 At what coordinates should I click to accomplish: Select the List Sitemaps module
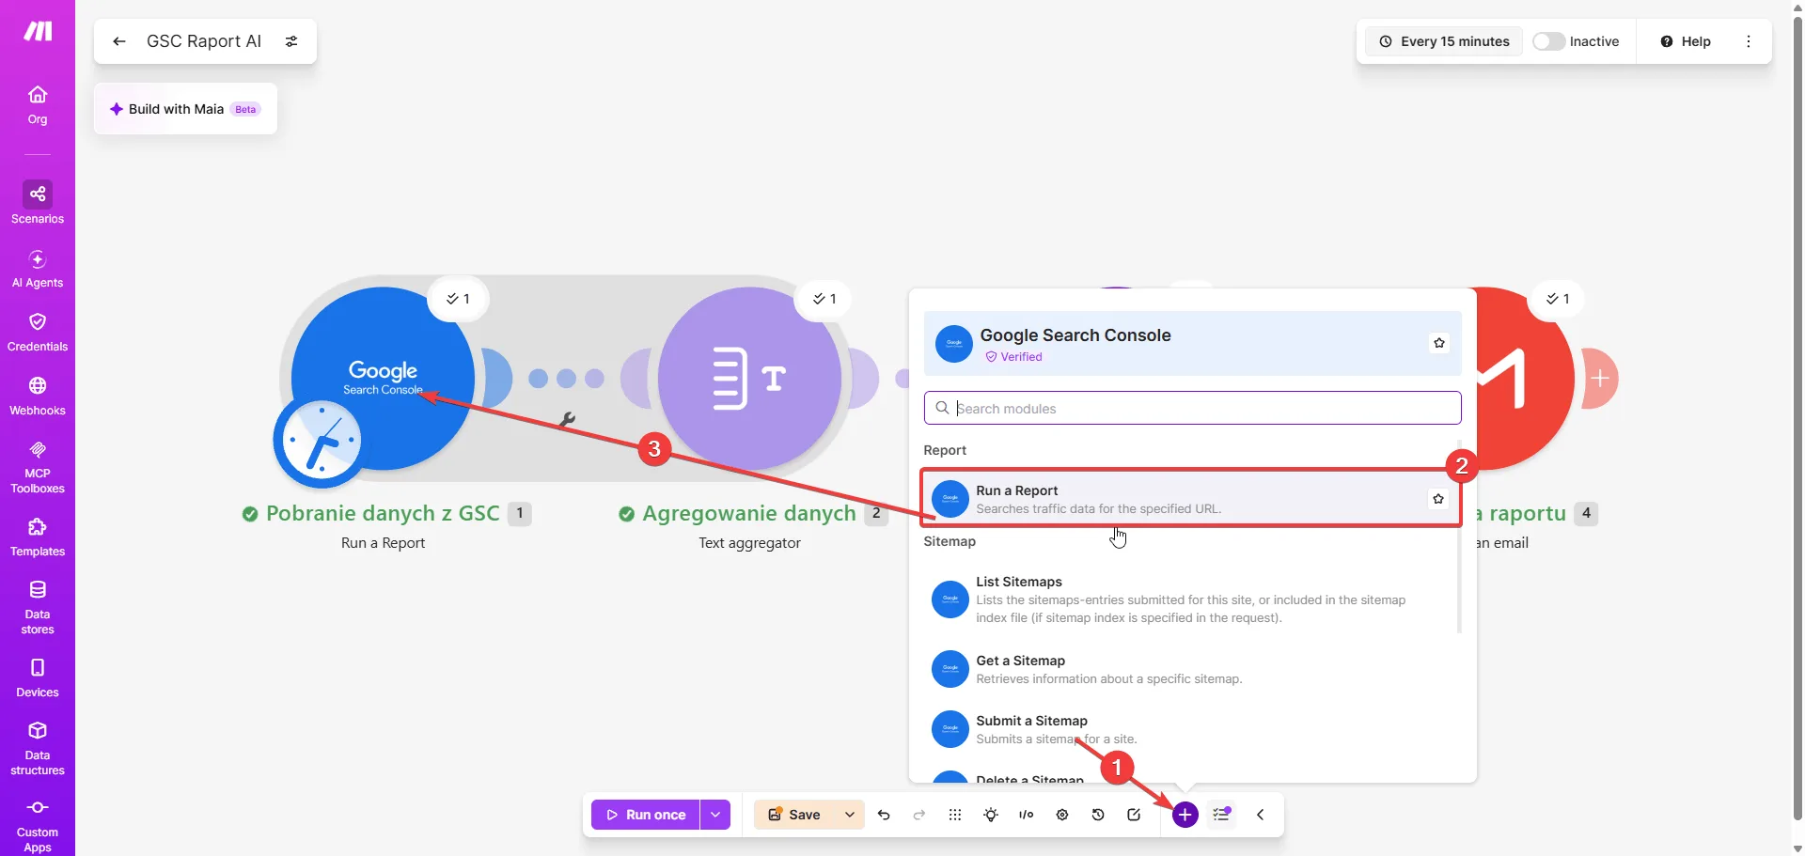click(x=1191, y=599)
